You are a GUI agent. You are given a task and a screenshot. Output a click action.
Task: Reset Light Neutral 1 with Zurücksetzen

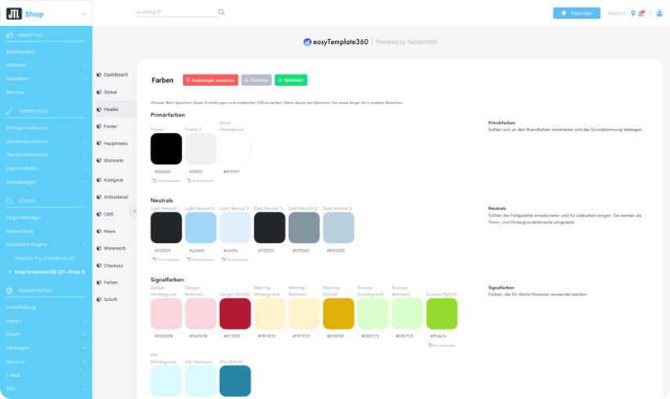point(166,259)
